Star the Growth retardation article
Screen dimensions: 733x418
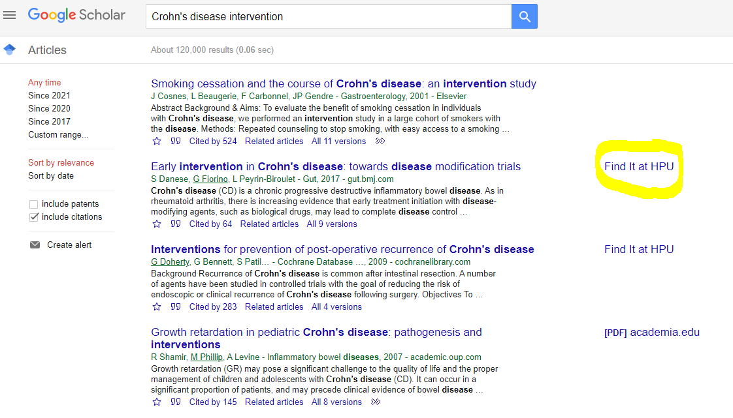(157, 402)
